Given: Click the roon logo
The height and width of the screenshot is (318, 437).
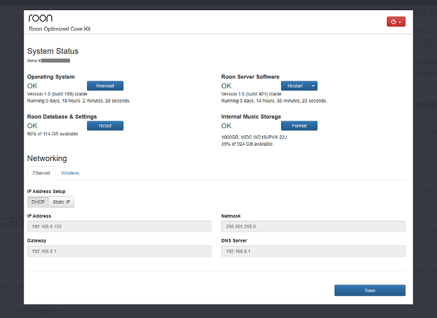Looking at the screenshot, I should pos(41,18).
